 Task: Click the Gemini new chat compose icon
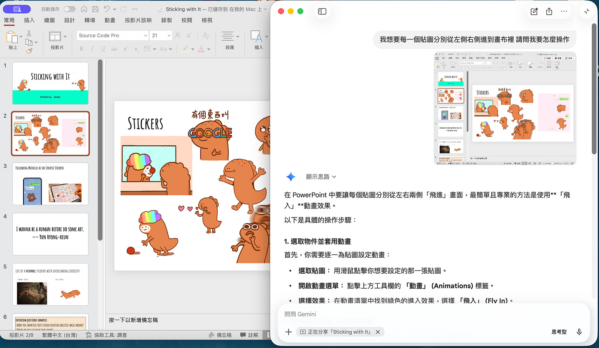(x=534, y=11)
